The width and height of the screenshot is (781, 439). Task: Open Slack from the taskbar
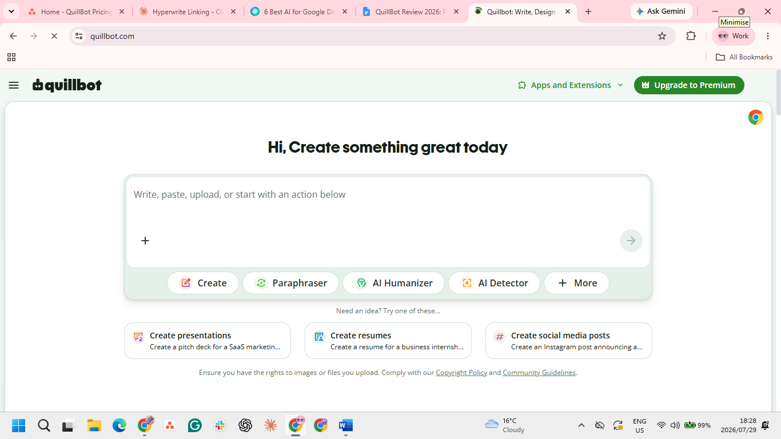(x=220, y=425)
